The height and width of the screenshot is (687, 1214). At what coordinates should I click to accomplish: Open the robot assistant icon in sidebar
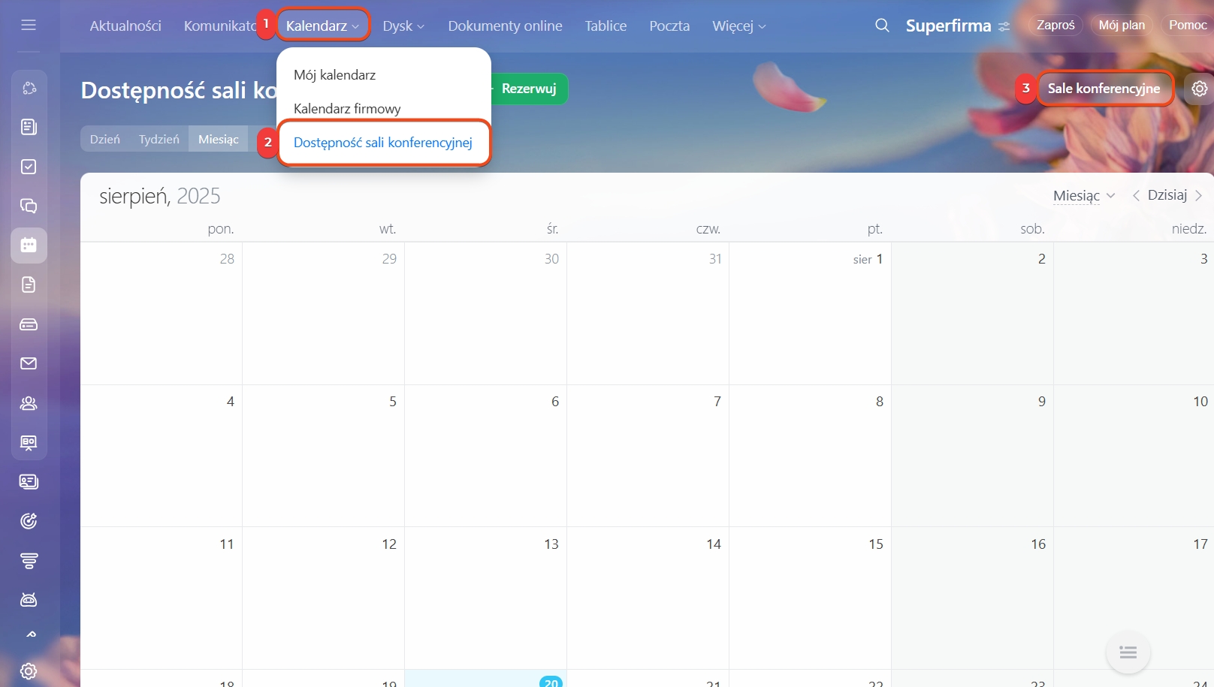coord(29,600)
